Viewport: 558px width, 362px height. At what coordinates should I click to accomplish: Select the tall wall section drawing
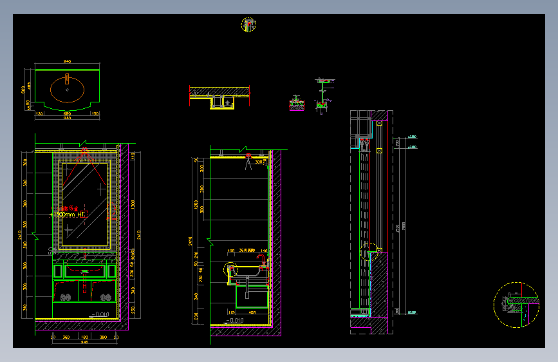click(x=371, y=222)
